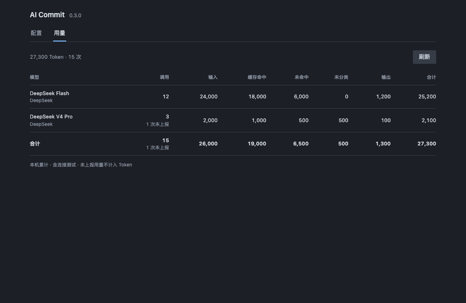Click the 调用 column header

point(164,77)
